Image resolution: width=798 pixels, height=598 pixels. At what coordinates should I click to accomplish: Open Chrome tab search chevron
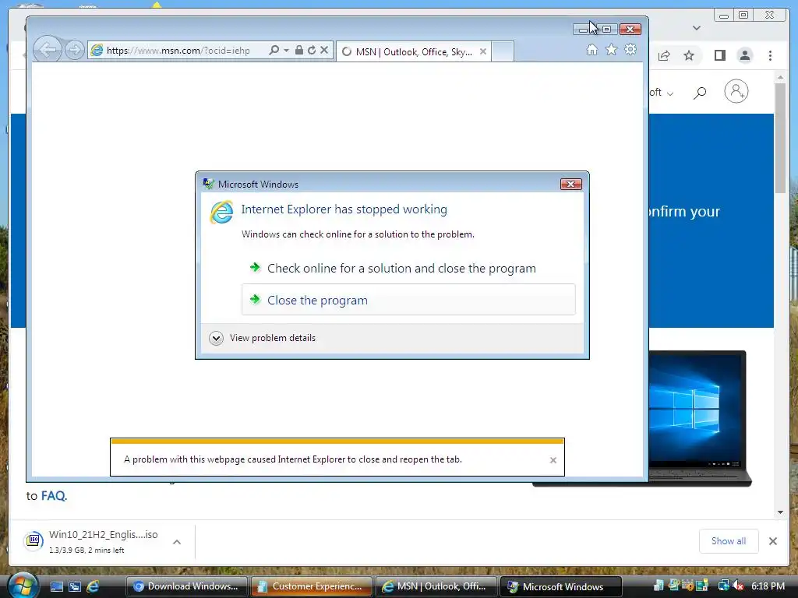coord(697,28)
